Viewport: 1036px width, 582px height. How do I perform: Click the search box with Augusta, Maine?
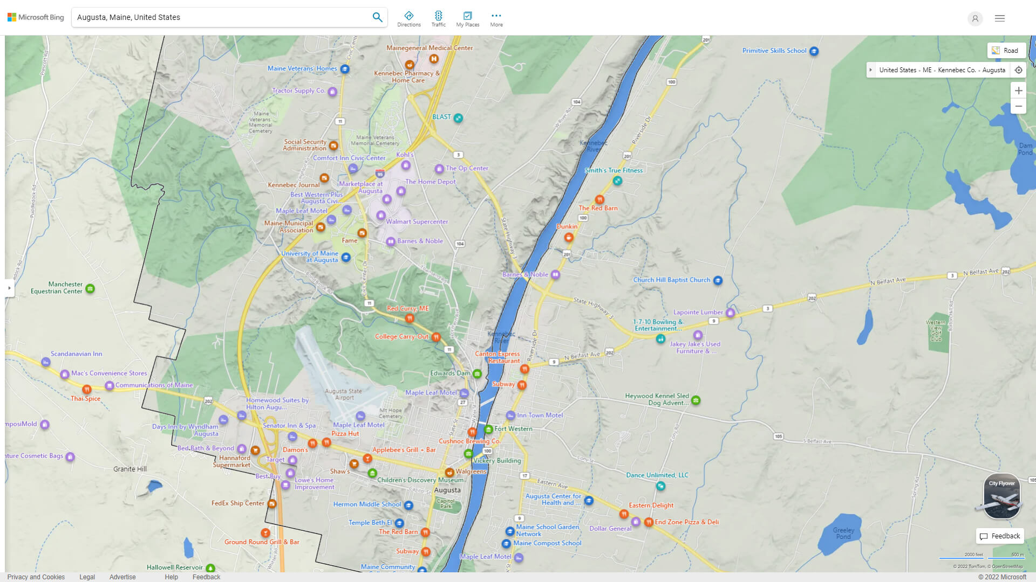tap(221, 17)
